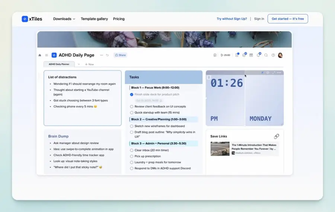Check the Draft blog post outline task
The height and width of the screenshot is (212, 335).
(132, 132)
